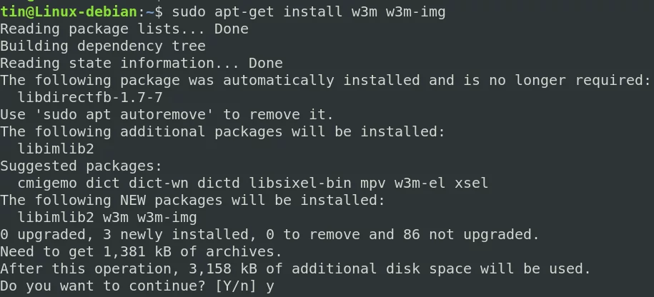The image size is (654, 297).
Task: Click the libdirectfb-1.7-7 package name
Action: (x=90, y=98)
